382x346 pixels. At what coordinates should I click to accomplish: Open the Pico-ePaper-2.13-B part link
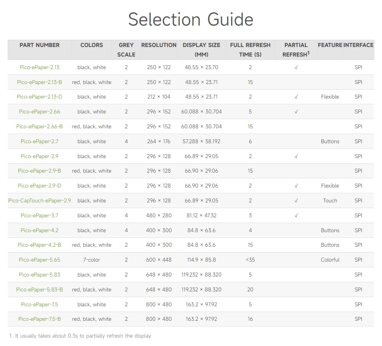pyautogui.click(x=39, y=82)
